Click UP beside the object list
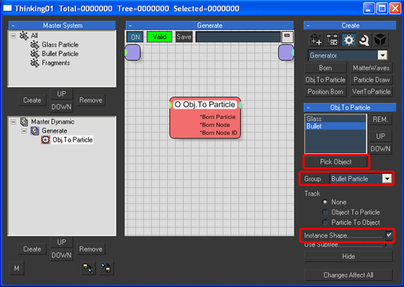The width and height of the screenshot is (404, 287). [380, 136]
